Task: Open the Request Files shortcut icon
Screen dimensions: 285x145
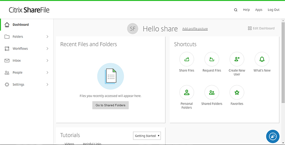Action: (212, 59)
